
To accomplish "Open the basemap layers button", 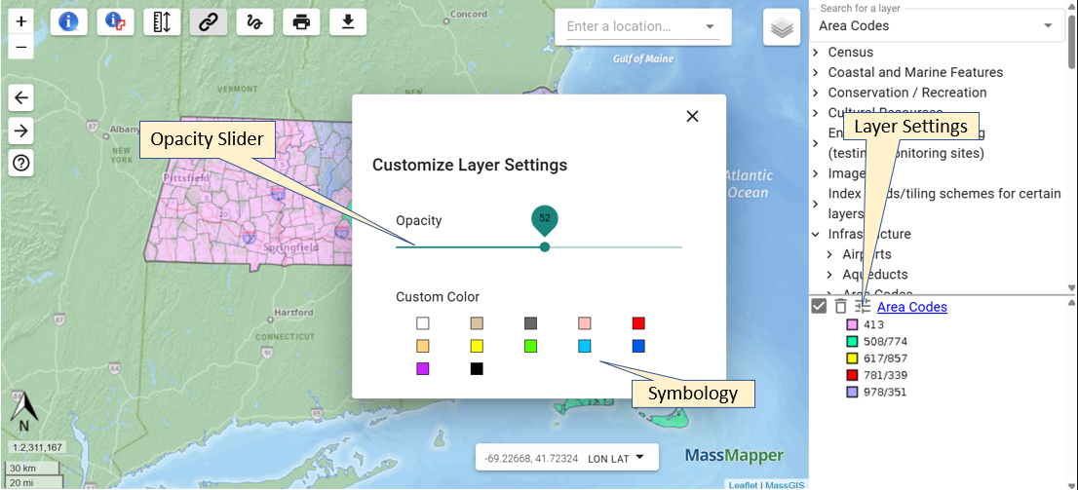I will pos(782,28).
